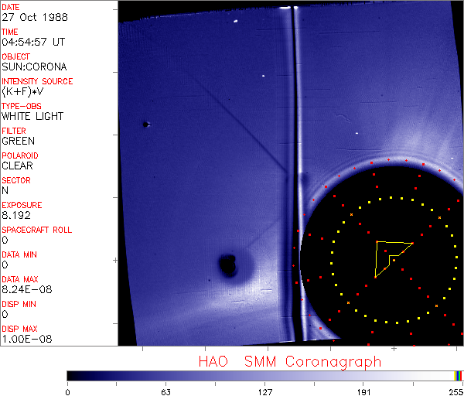Click the rainbow-colored end of the color bar
This screenshot has height=396, width=464.
pos(459,375)
